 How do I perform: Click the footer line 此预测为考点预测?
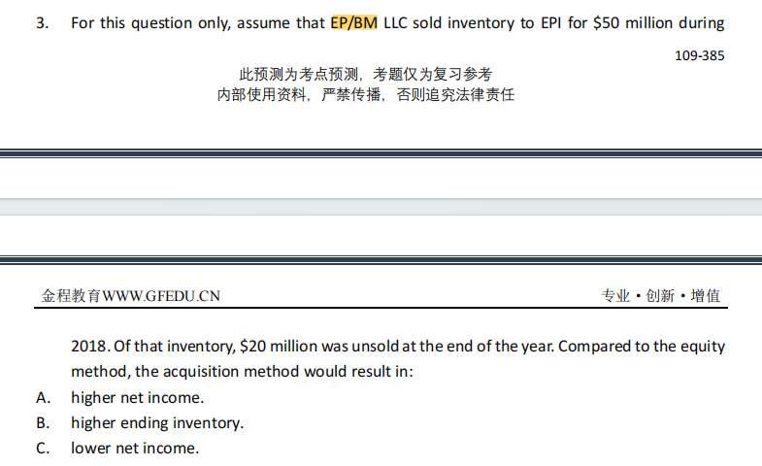point(365,74)
